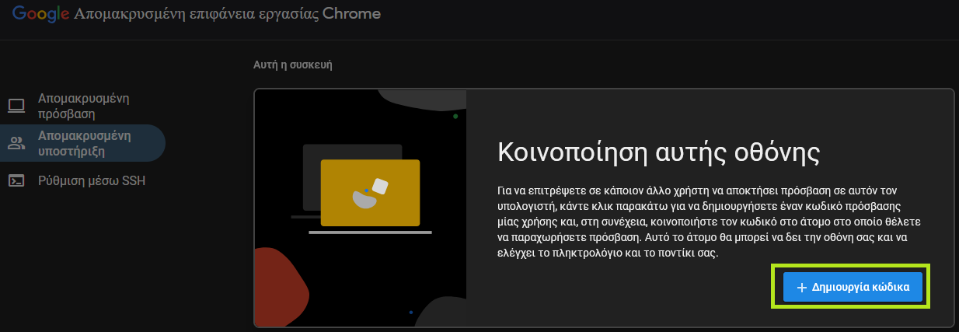This screenshot has width=959, height=332.
Task: Click the white square on the yellow screen
Action: (380, 186)
